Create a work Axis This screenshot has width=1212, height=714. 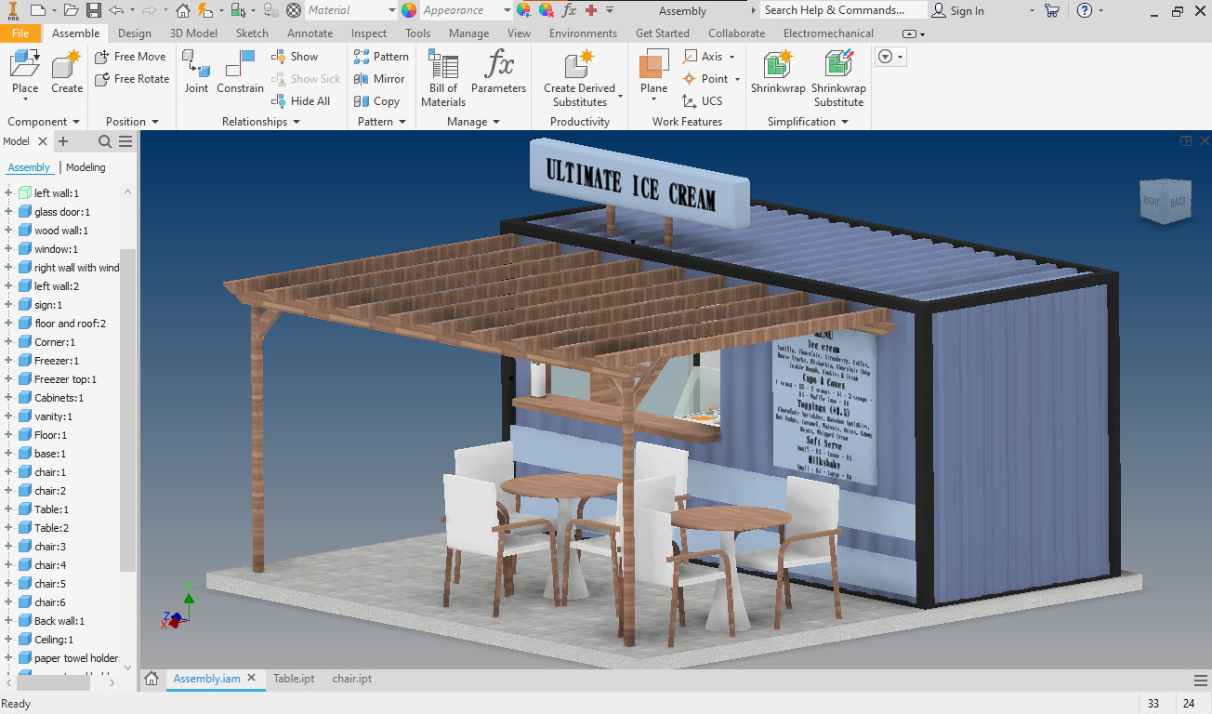(x=709, y=57)
